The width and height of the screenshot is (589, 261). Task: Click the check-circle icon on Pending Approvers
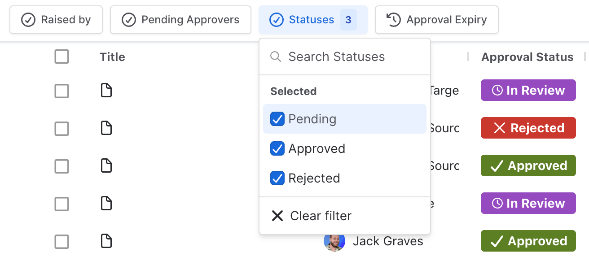pyautogui.click(x=129, y=20)
